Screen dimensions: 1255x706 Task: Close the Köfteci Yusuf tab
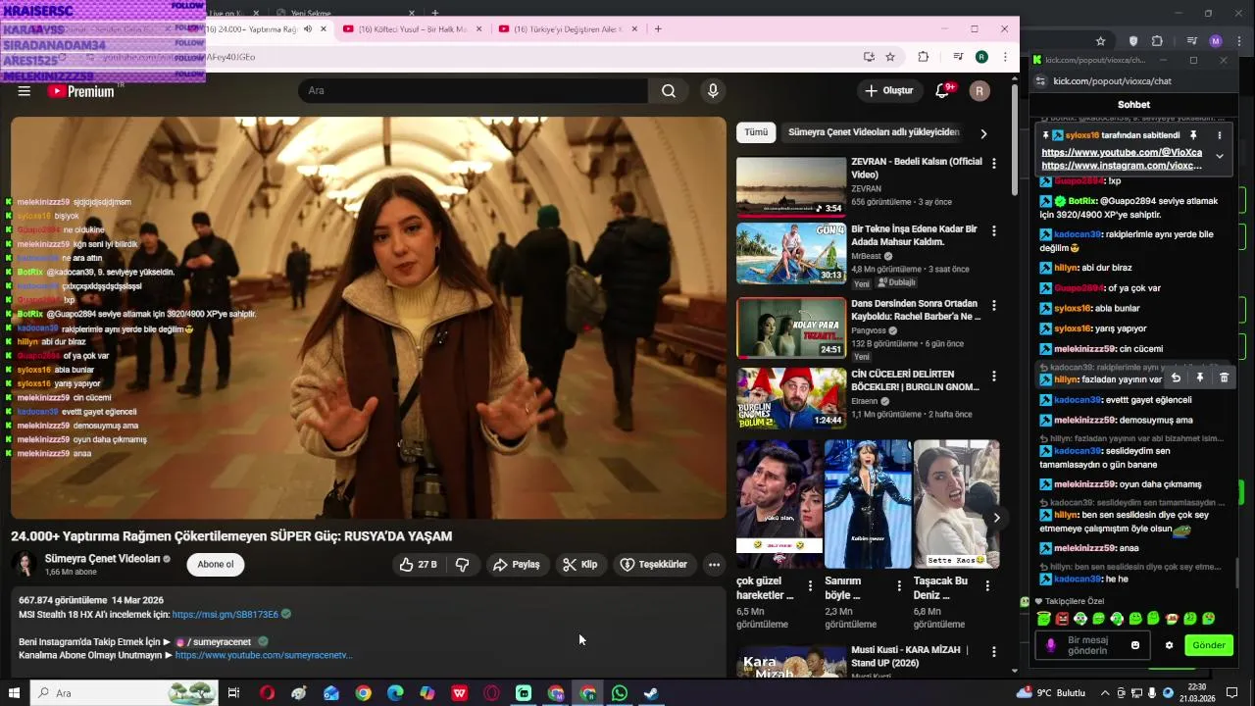pos(479,29)
